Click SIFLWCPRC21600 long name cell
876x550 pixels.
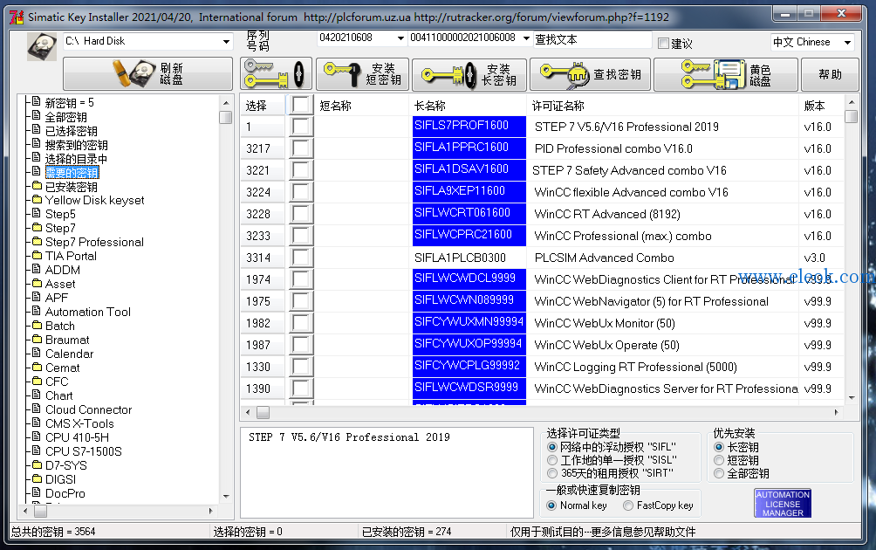coord(469,236)
